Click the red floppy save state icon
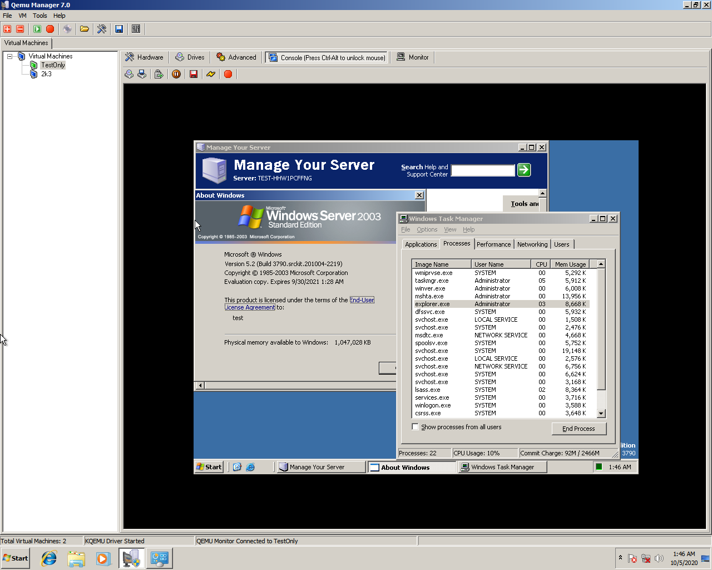This screenshot has height=570, width=712. pos(194,74)
